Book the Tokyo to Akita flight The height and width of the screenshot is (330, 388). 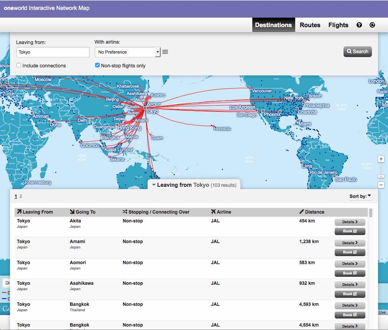[350, 231]
